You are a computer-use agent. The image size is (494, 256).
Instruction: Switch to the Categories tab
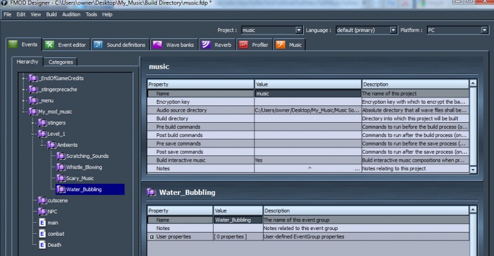pyautogui.click(x=61, y=62)
